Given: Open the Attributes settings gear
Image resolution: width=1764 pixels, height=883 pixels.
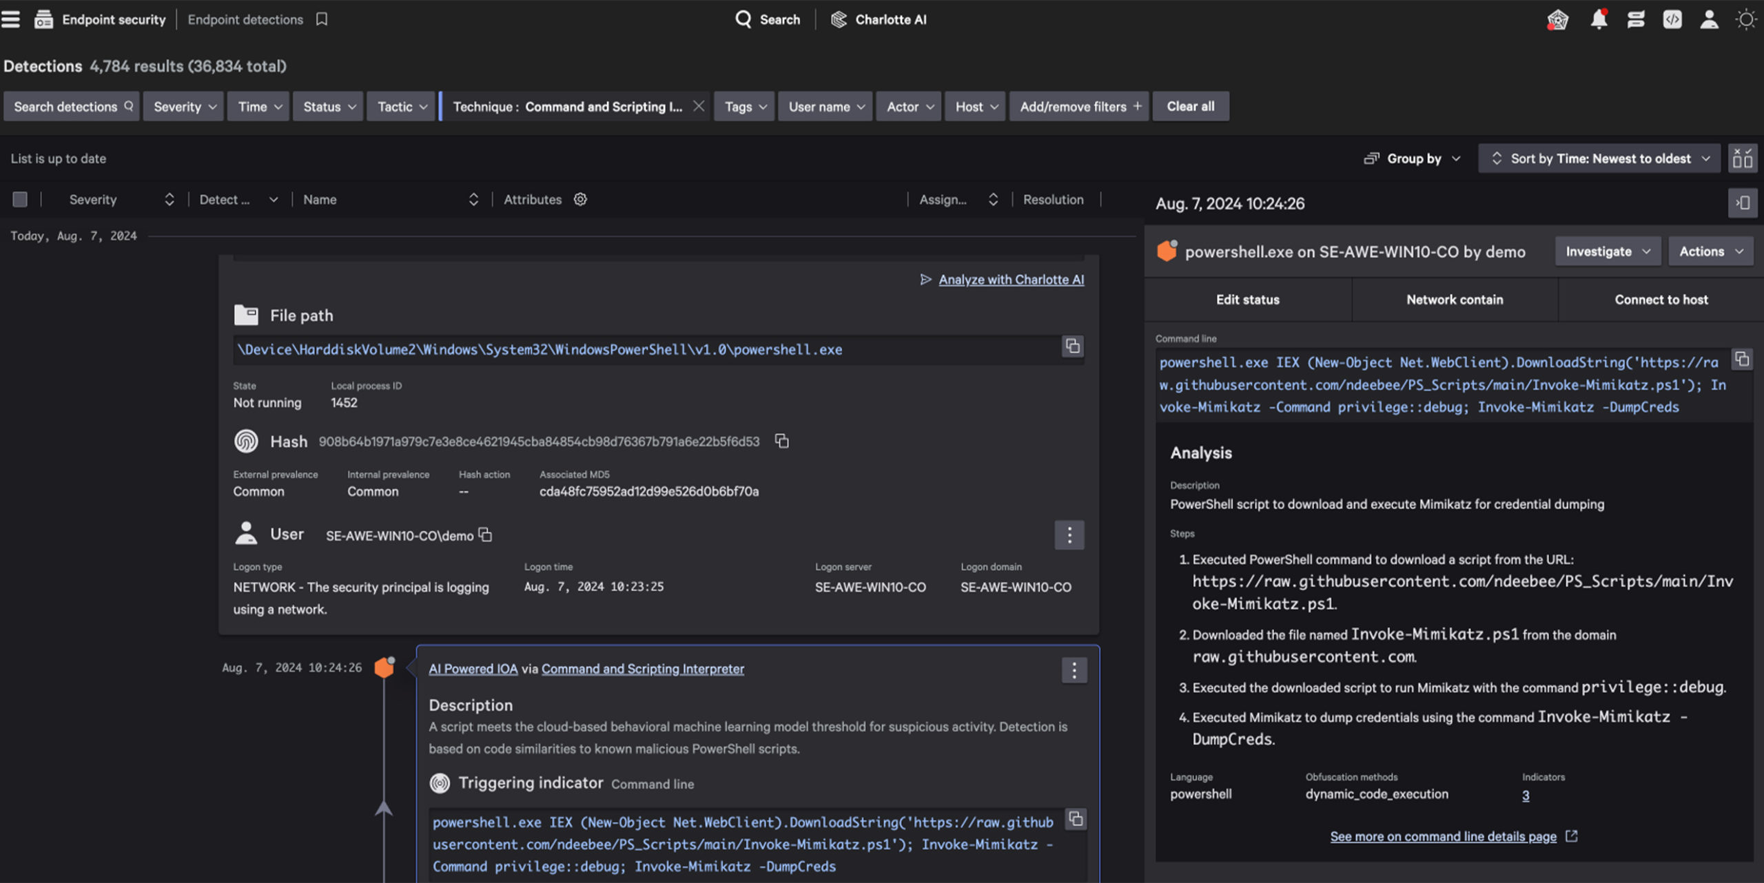Looking at the screenshot, I should point(580,199).
